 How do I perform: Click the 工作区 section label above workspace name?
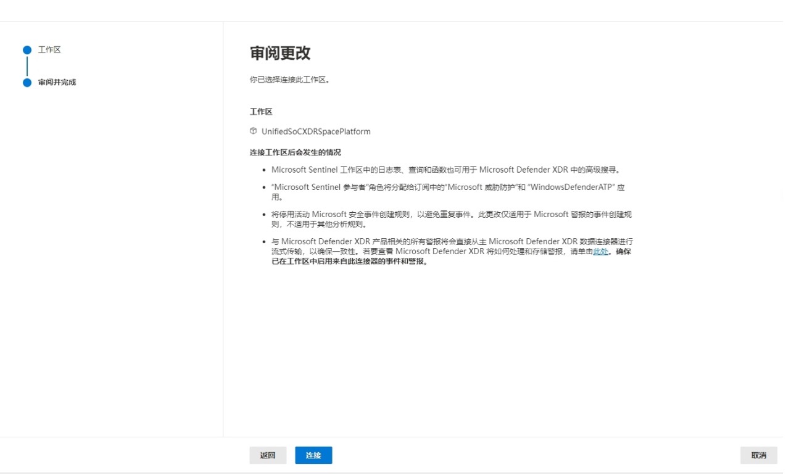point(261,112)
